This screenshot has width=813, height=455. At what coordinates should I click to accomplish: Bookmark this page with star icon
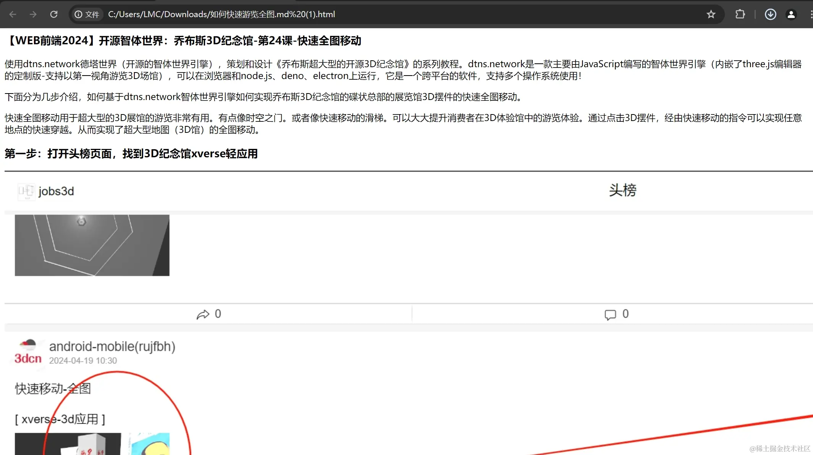coord(711,15)
